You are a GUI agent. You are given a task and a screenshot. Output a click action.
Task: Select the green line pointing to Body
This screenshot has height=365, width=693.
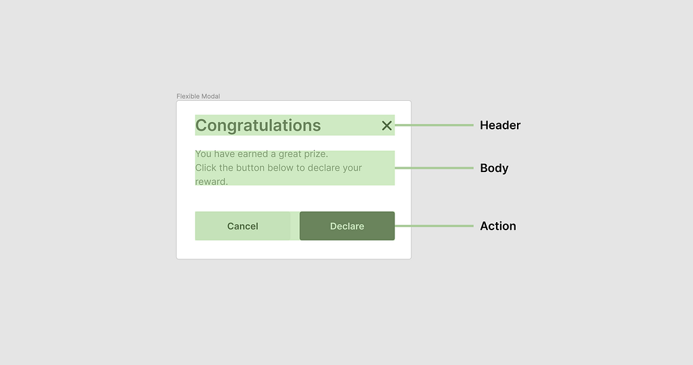pos(433,167)
